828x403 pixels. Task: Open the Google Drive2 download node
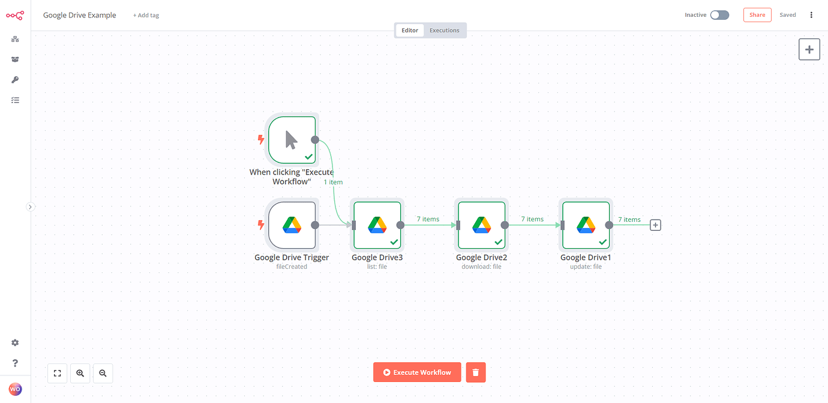coord(481,225)
